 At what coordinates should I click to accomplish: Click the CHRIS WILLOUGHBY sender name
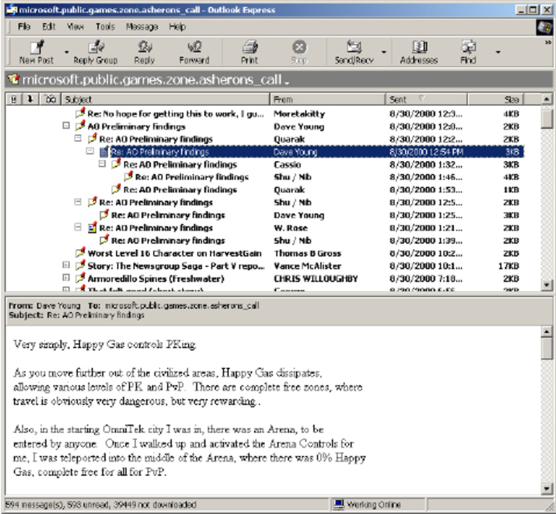click(x=316, y=279)
